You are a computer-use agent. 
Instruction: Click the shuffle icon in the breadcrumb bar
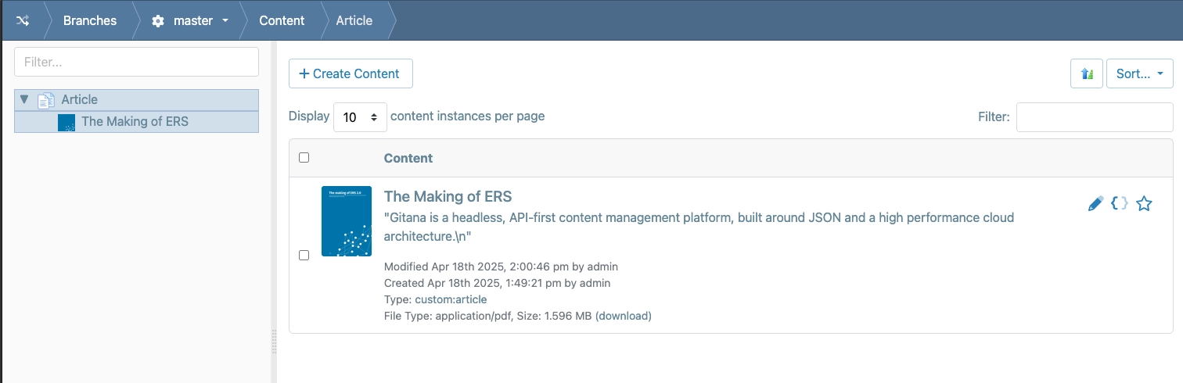pos(23,20)
